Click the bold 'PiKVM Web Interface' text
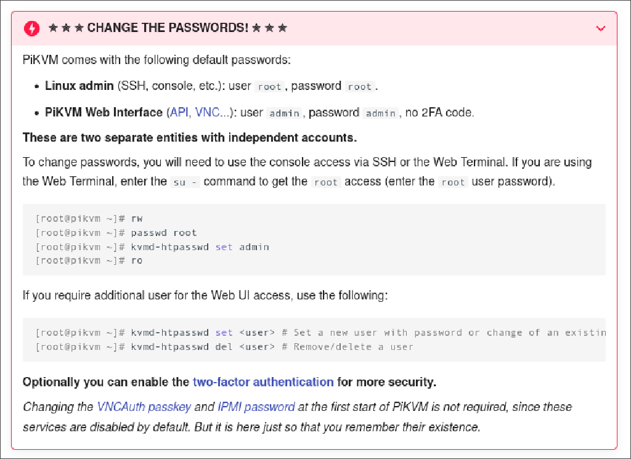 (104, 113)
